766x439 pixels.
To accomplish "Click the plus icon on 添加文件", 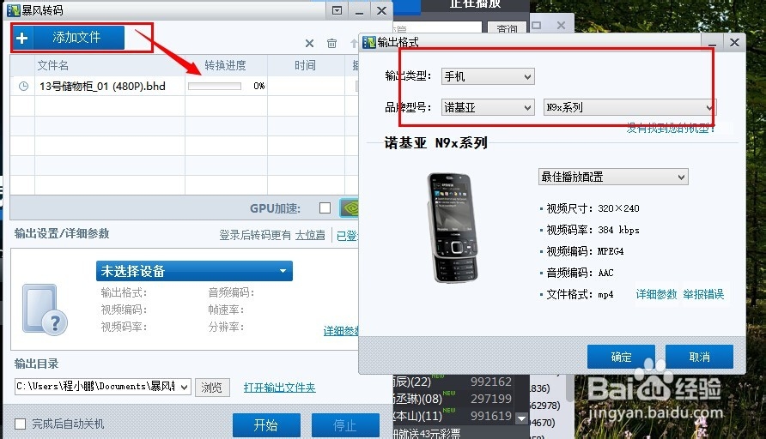I will [22, 38].
